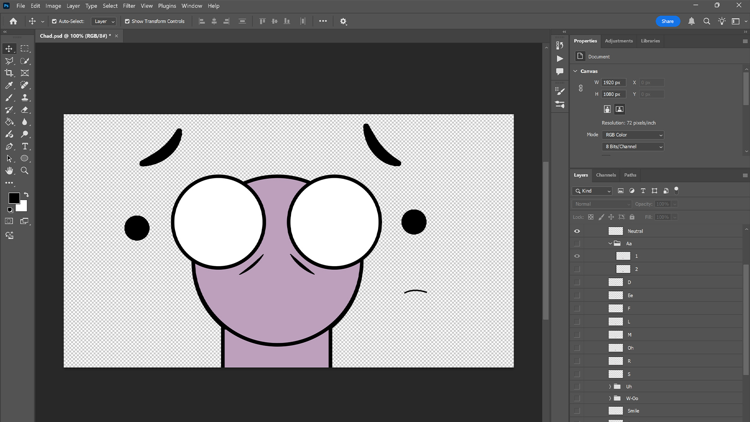Select the Horizontal Type tool
The width and height of the screenshot is (750, 422).
25,147
